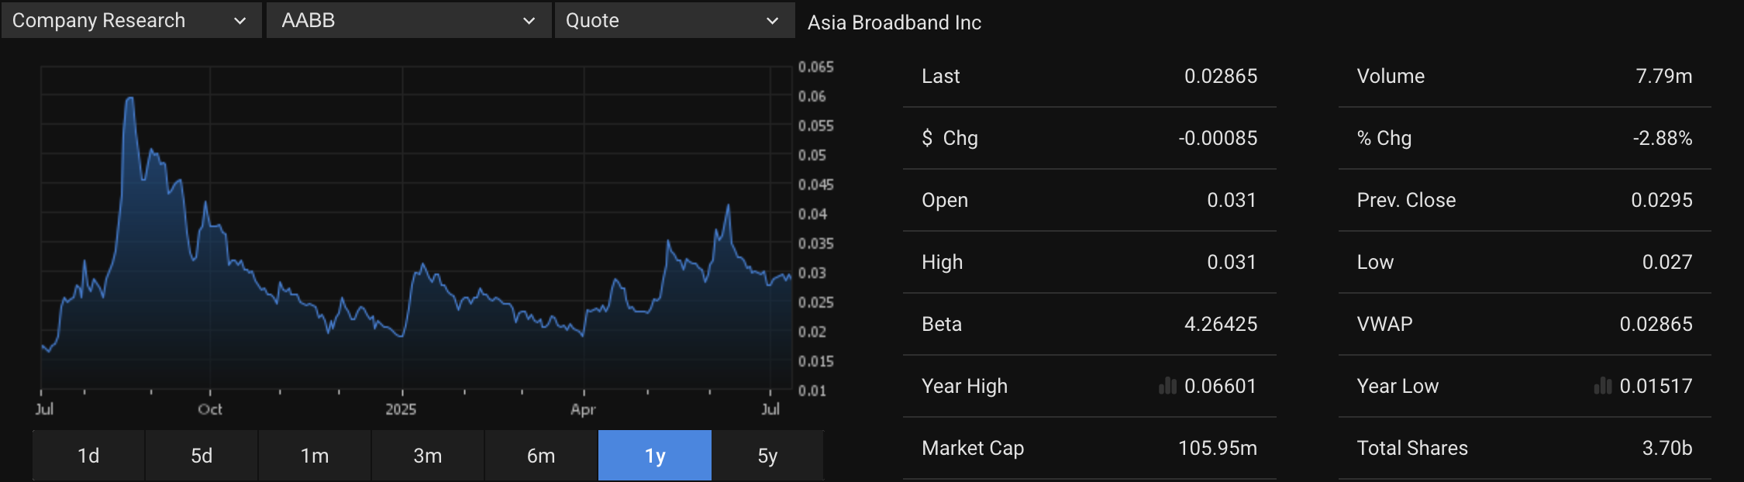Click the chart icon beside Year Low
The width and height of the screenshot is (1744, 482).
[x=1602, y=386]
